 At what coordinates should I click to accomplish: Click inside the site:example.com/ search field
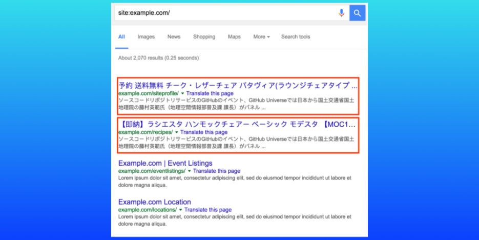(226, 13)
